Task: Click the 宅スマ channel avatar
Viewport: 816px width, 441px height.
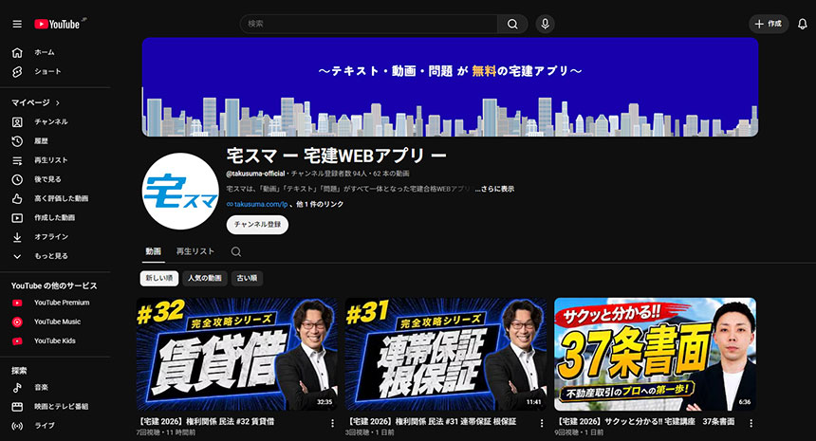Action: tap(180, 192)
